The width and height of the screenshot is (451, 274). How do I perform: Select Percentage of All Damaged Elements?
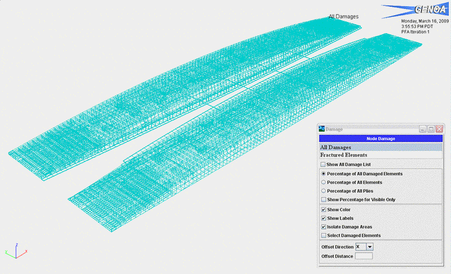point(323,174)
